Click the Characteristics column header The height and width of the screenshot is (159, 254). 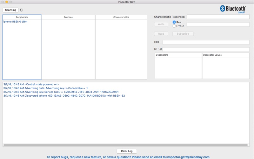[x=121, y=17]
